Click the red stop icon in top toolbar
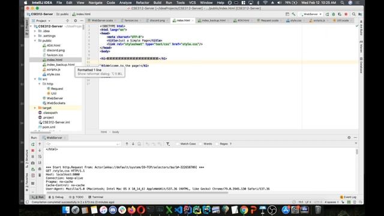The image size is (384, 216). pos(346,14)
